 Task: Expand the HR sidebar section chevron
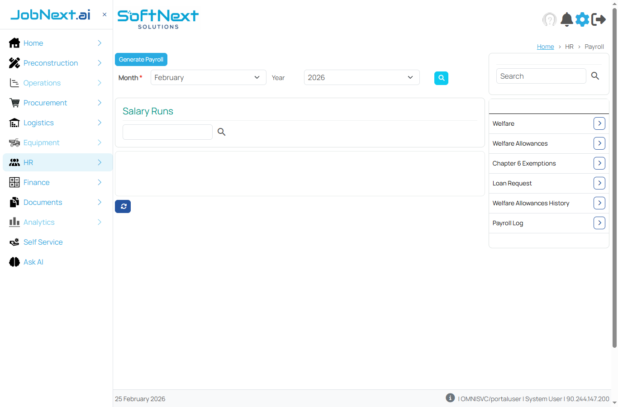(x=99, y=162)
